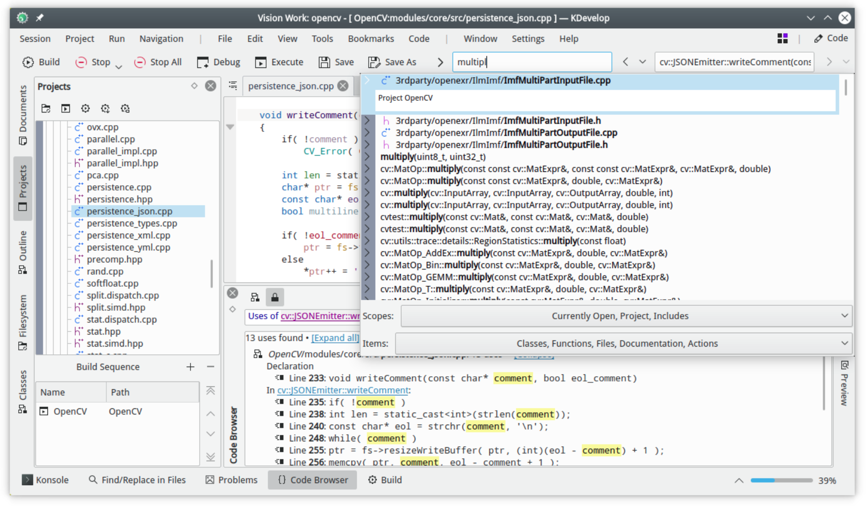Open the Konsole tool view

pyautogui.click(x=45, y=480)
